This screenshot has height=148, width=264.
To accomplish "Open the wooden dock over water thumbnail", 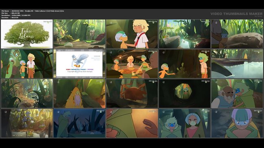I will coord(237,64).
